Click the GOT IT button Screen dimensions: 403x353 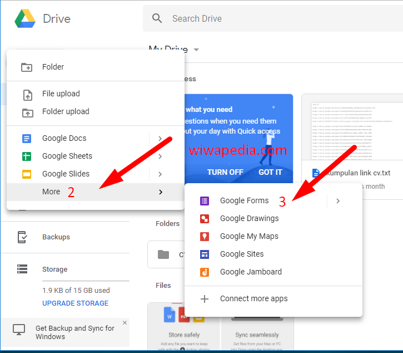coord(270,172)
